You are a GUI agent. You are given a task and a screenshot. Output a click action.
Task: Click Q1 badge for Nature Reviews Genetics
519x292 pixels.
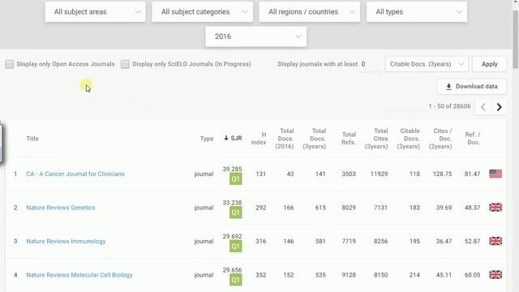pos(236,213)
